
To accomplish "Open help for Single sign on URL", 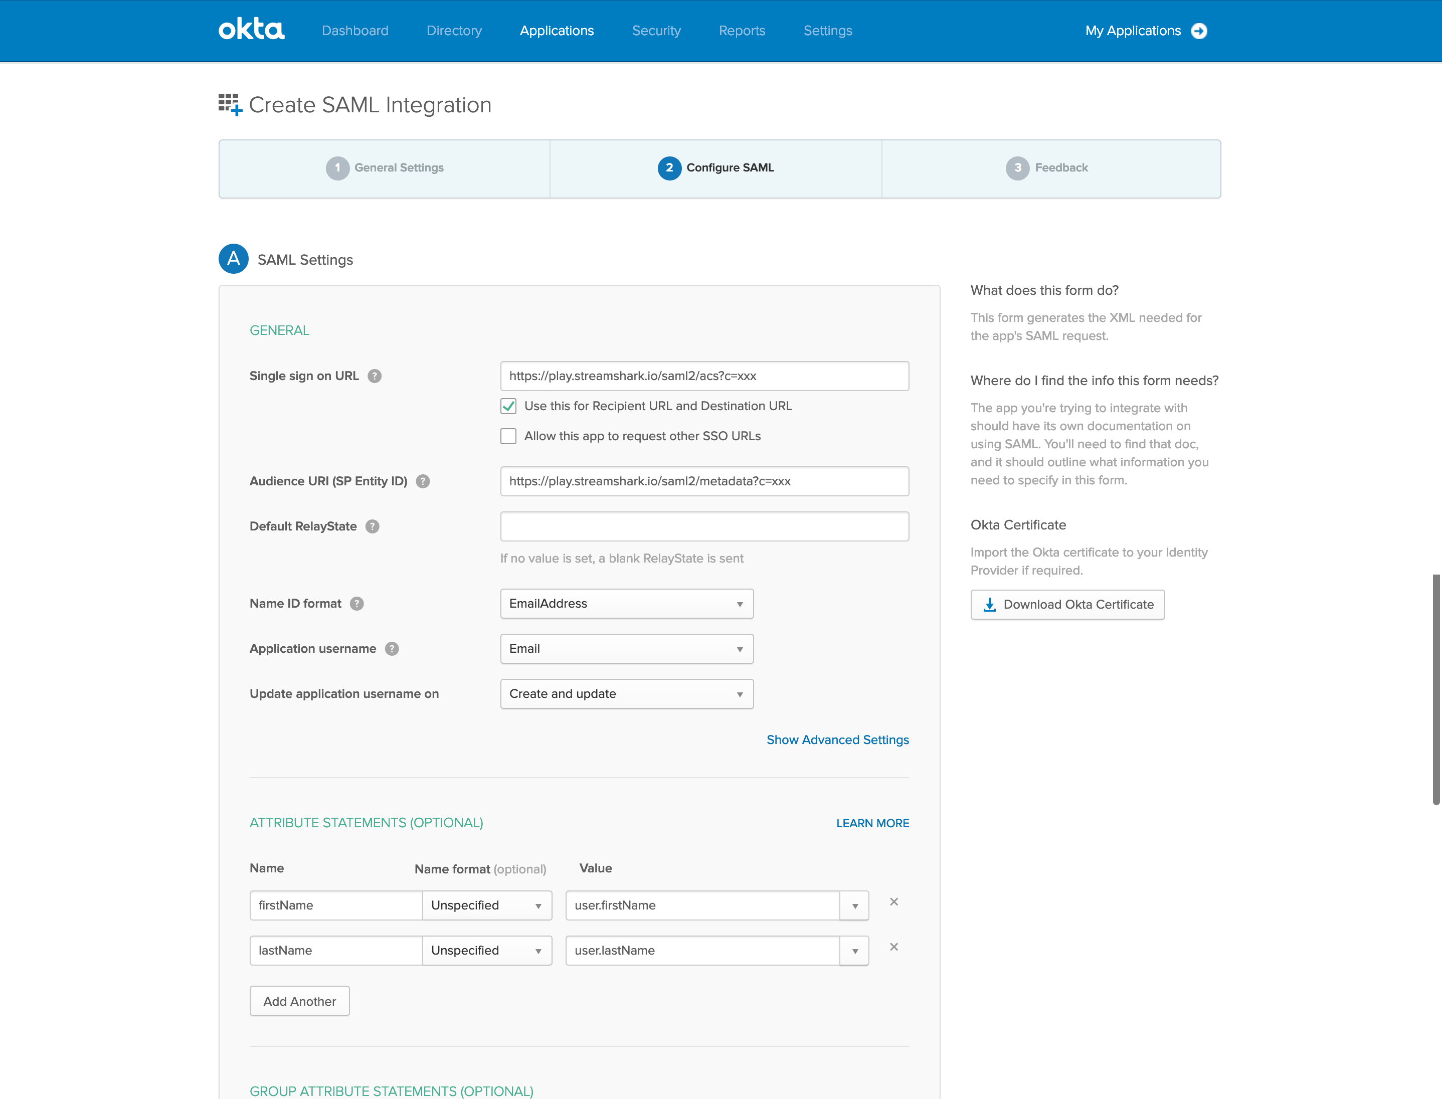I will (x=374, y=376).
